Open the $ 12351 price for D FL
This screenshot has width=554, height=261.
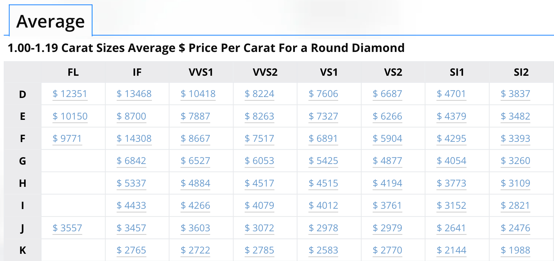(70, 94)
